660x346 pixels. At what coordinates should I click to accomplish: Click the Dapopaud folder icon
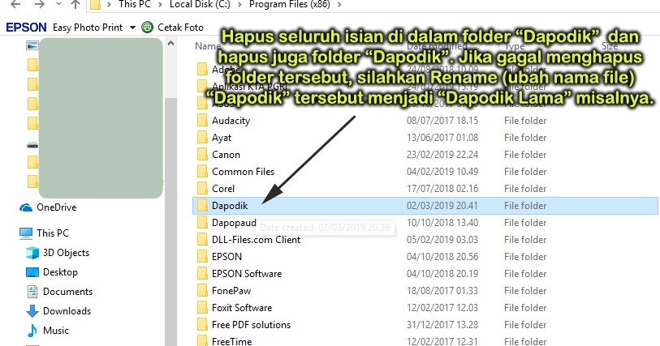(x=202, y=223)
